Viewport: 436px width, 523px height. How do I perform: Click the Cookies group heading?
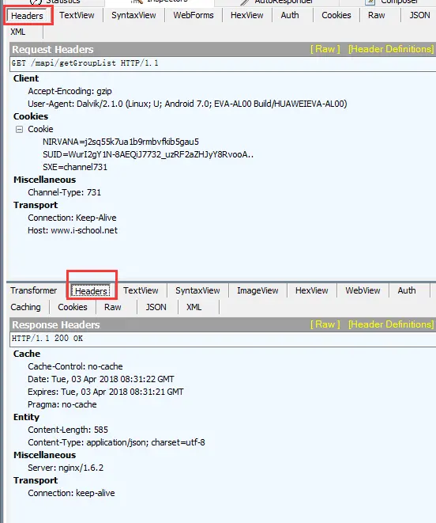click(31, 116)
